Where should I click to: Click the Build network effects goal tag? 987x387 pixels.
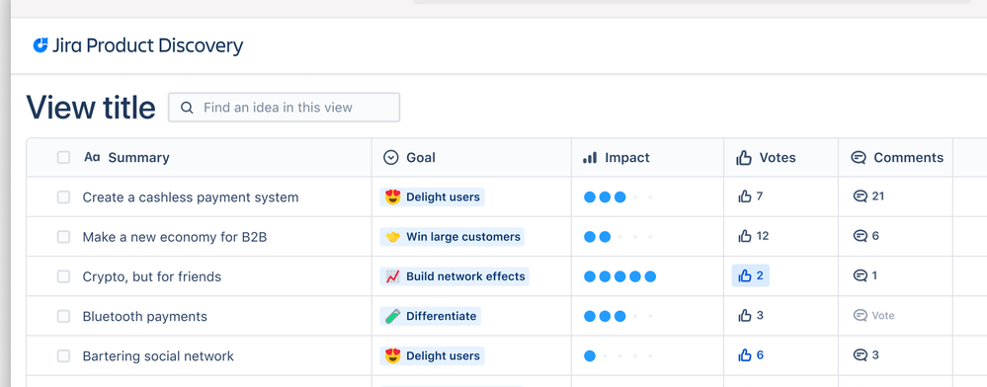point(454,276)
